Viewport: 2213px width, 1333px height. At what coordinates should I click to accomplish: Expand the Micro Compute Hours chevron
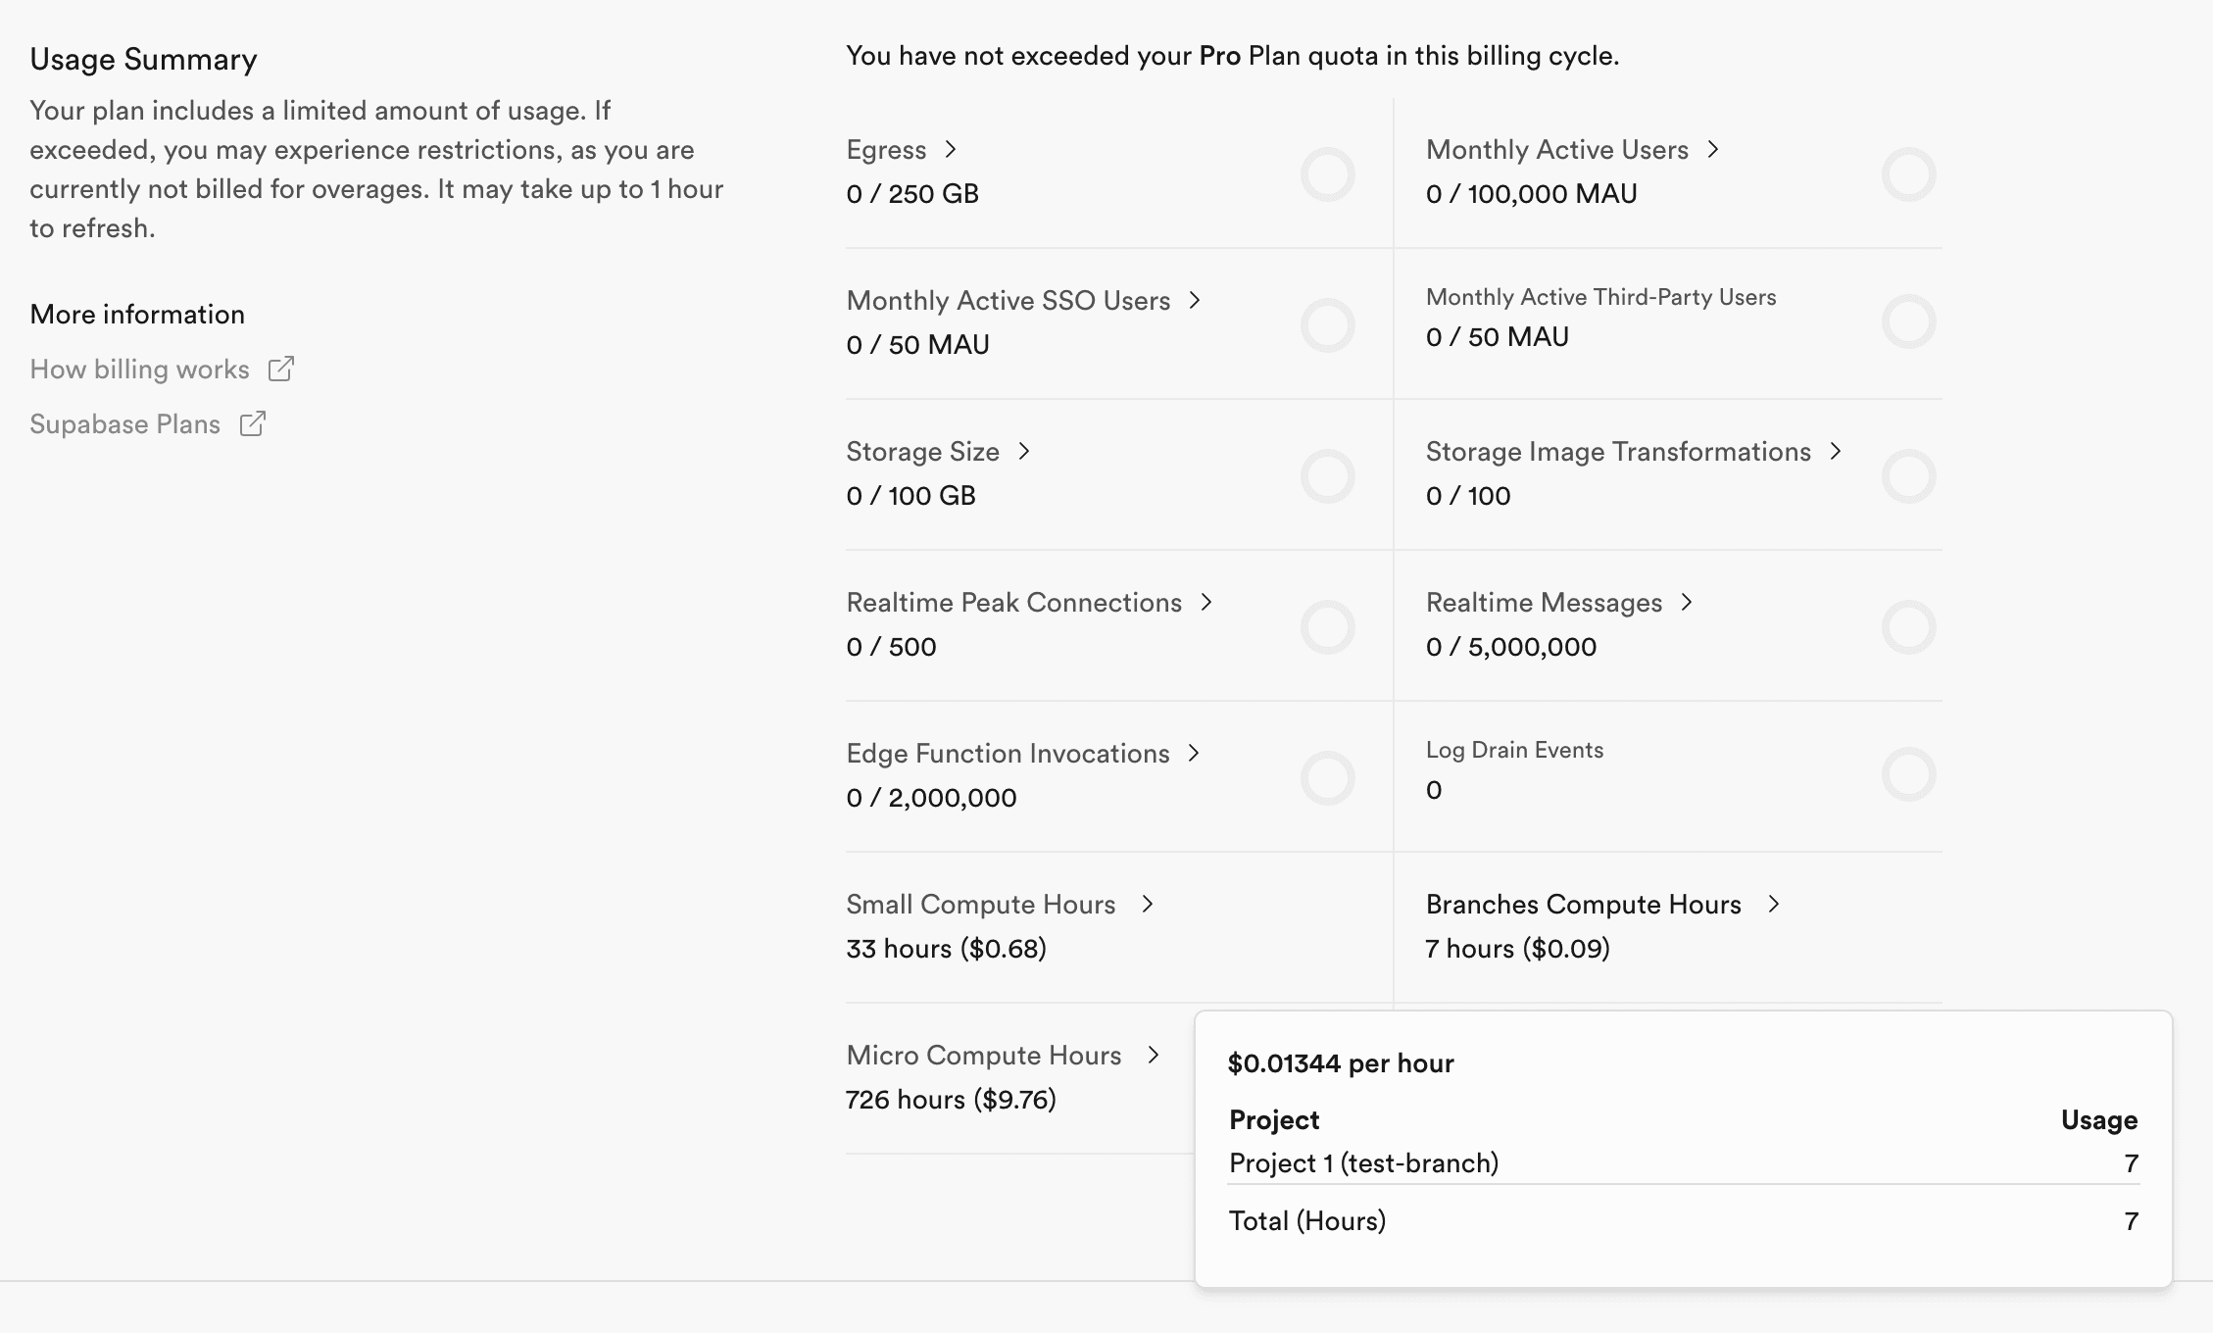(x=1154, y=1055)
